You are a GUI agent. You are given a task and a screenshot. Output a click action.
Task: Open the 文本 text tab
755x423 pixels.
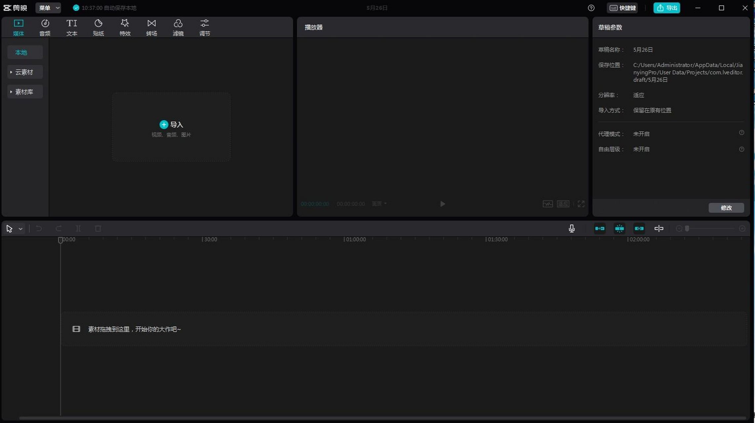(72, 28)
